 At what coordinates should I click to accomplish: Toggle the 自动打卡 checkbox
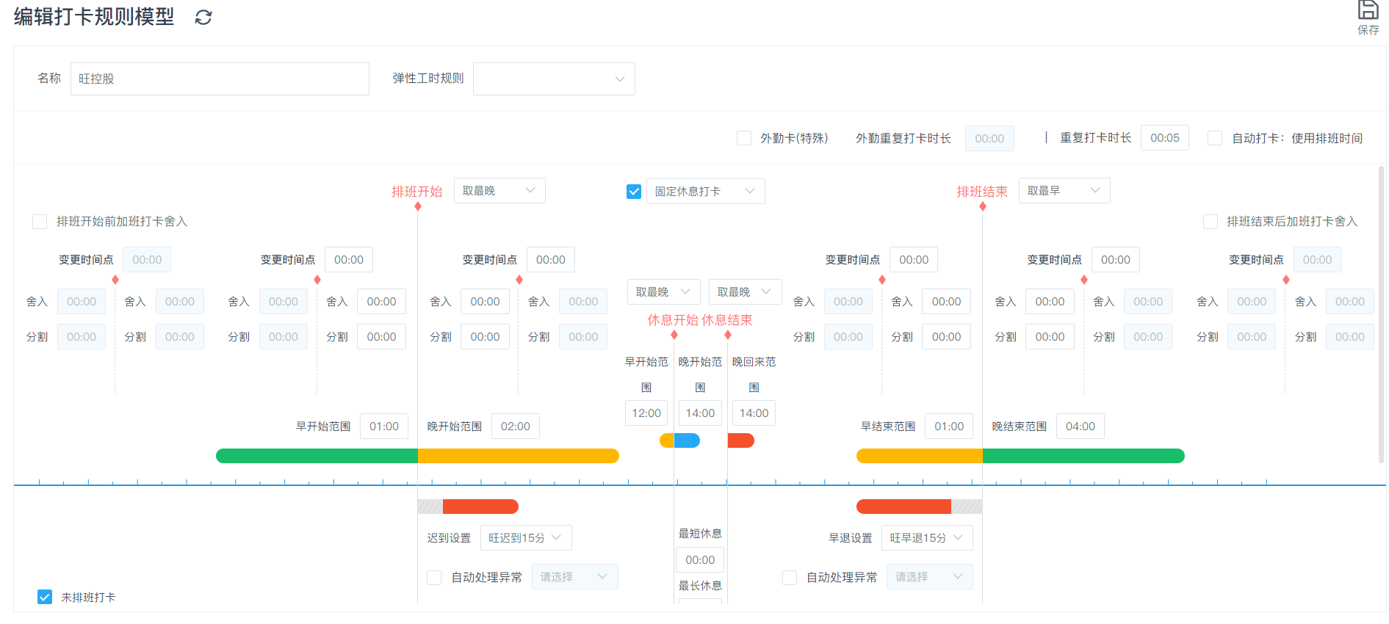pyautogui.click(x=1215, y=138)
